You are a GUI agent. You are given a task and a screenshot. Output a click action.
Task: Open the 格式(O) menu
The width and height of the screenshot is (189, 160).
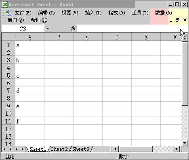[117, 13]
